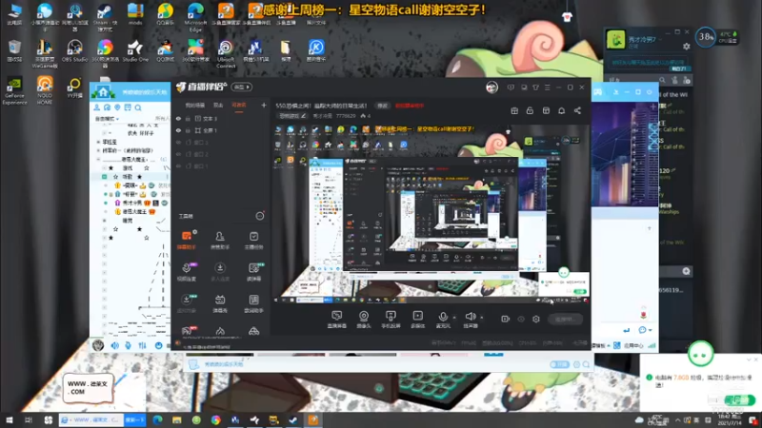This screenshot has width=762, height=428.
Task: Add a new scene with plus button
Action: 264,106
